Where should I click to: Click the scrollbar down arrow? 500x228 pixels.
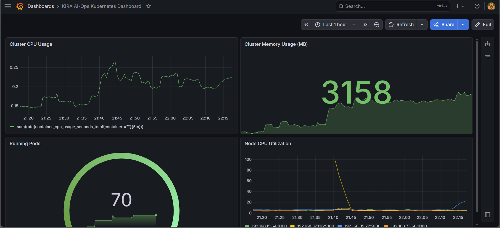[x=477, y=225]
